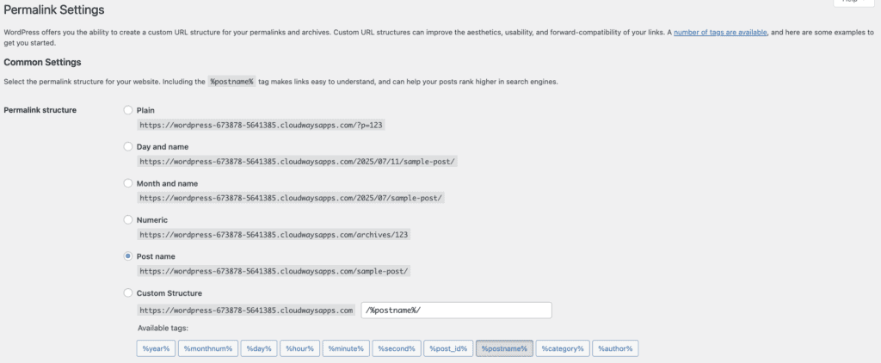The height and width of the screenshot is (363, 881).
Task: Insert the %monthnum% tag
Action: click(x=208, y=348)
